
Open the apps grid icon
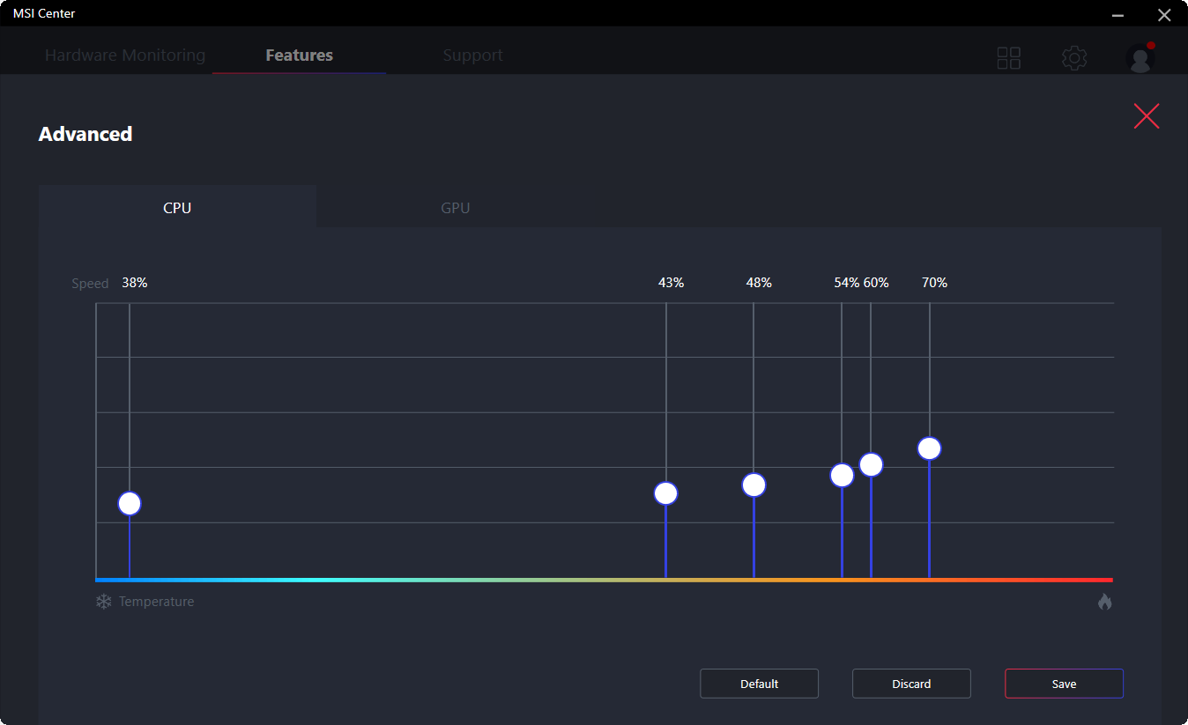(1008, 58)
